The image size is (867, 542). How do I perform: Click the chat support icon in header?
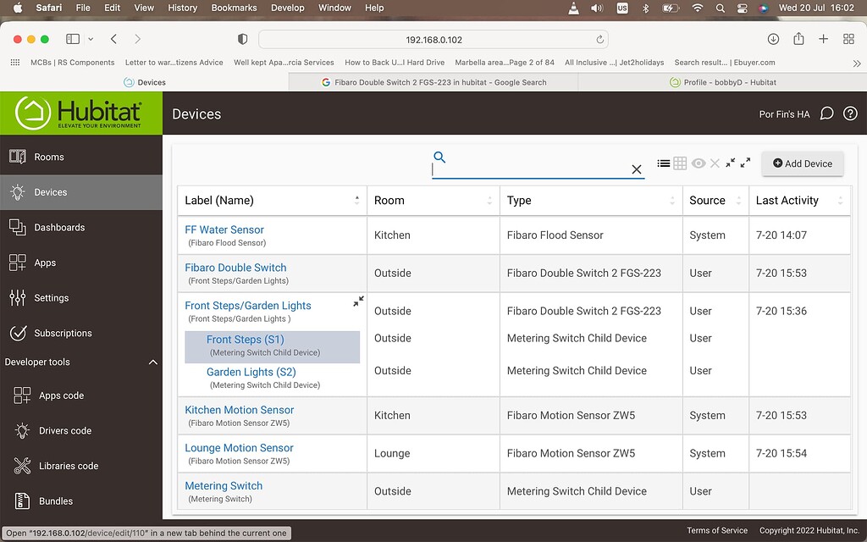pos(826,114)
